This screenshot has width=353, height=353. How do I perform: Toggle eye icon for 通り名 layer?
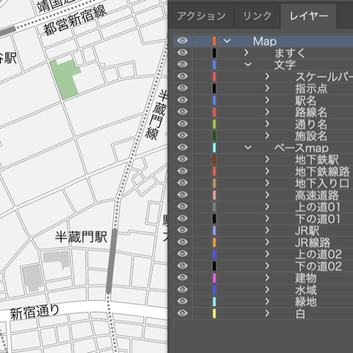pos(182,124)
